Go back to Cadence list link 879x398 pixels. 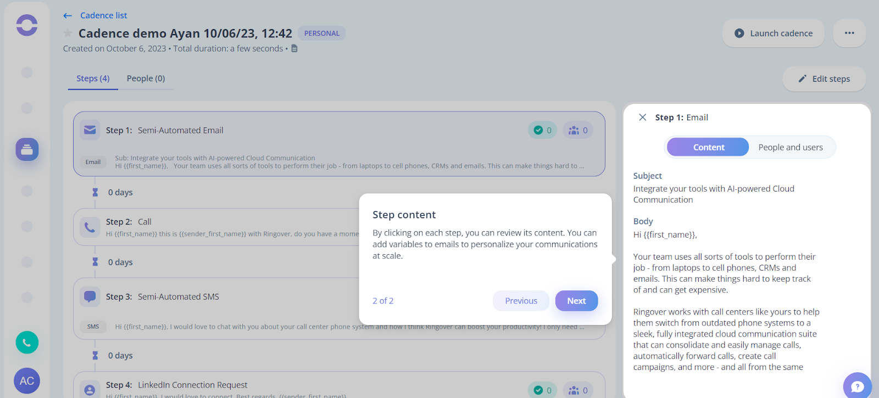click(x=103, y=15)
